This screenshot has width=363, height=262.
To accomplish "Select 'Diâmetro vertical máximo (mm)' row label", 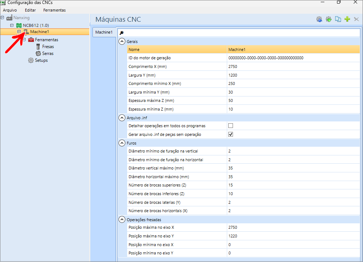I will 156,168.
